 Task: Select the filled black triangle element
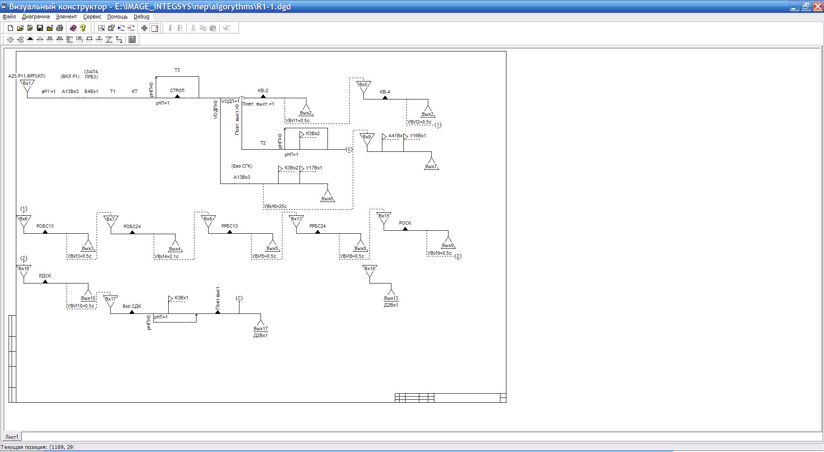tap(30, 39)
